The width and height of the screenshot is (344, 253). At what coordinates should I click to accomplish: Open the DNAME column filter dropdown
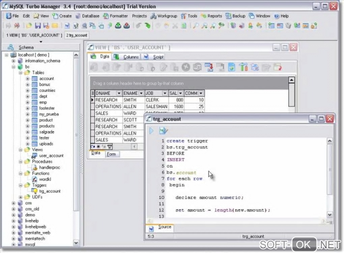pos(119,93)
